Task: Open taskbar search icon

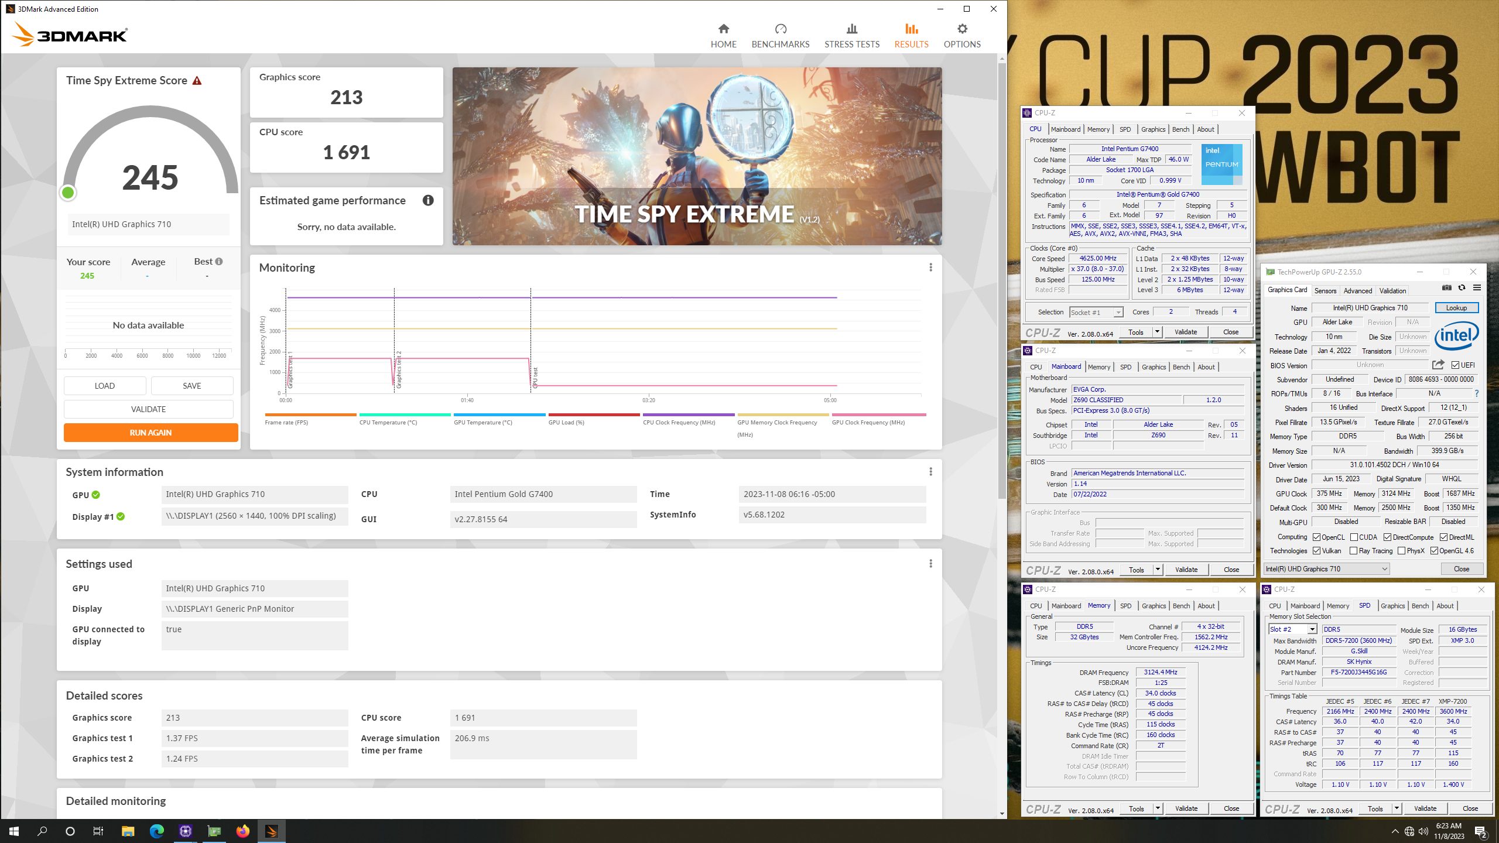Action: 42,831
